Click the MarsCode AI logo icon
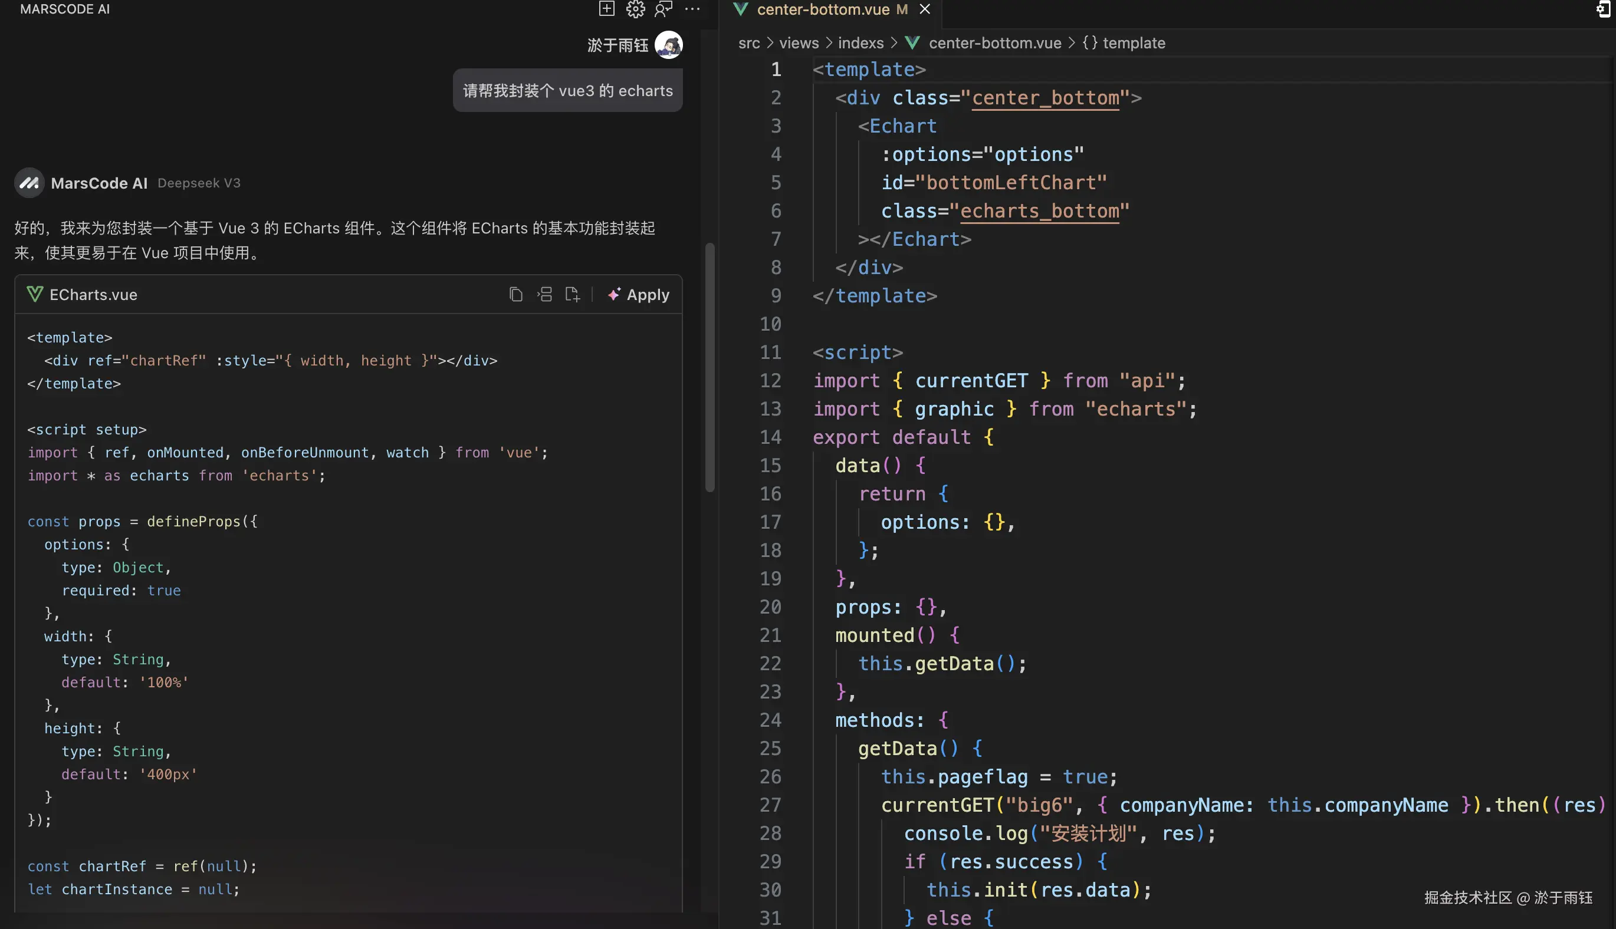1616x929 pixels. (29, 183)
